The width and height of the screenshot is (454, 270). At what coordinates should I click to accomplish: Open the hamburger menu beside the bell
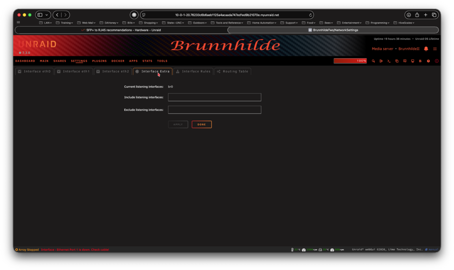point(435,49)
